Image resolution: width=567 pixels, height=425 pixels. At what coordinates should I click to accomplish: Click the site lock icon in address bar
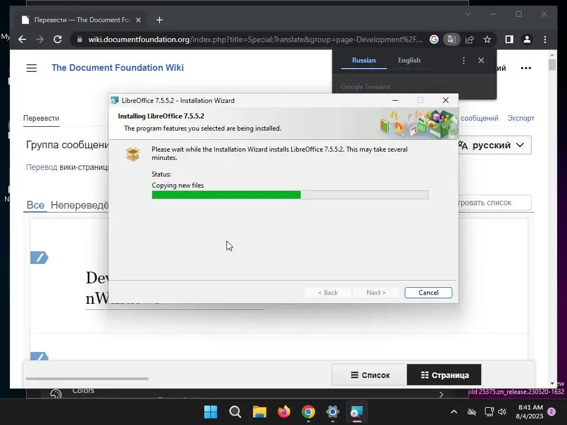click(x=80, y=39)
